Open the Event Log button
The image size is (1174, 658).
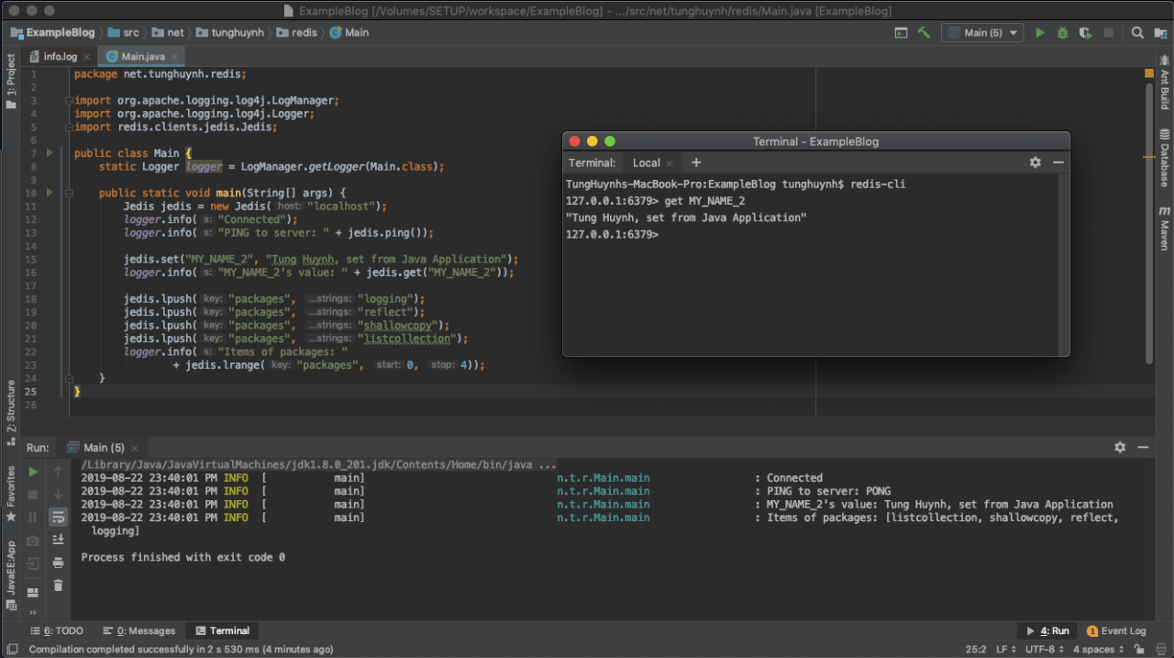pos(1116,631)
